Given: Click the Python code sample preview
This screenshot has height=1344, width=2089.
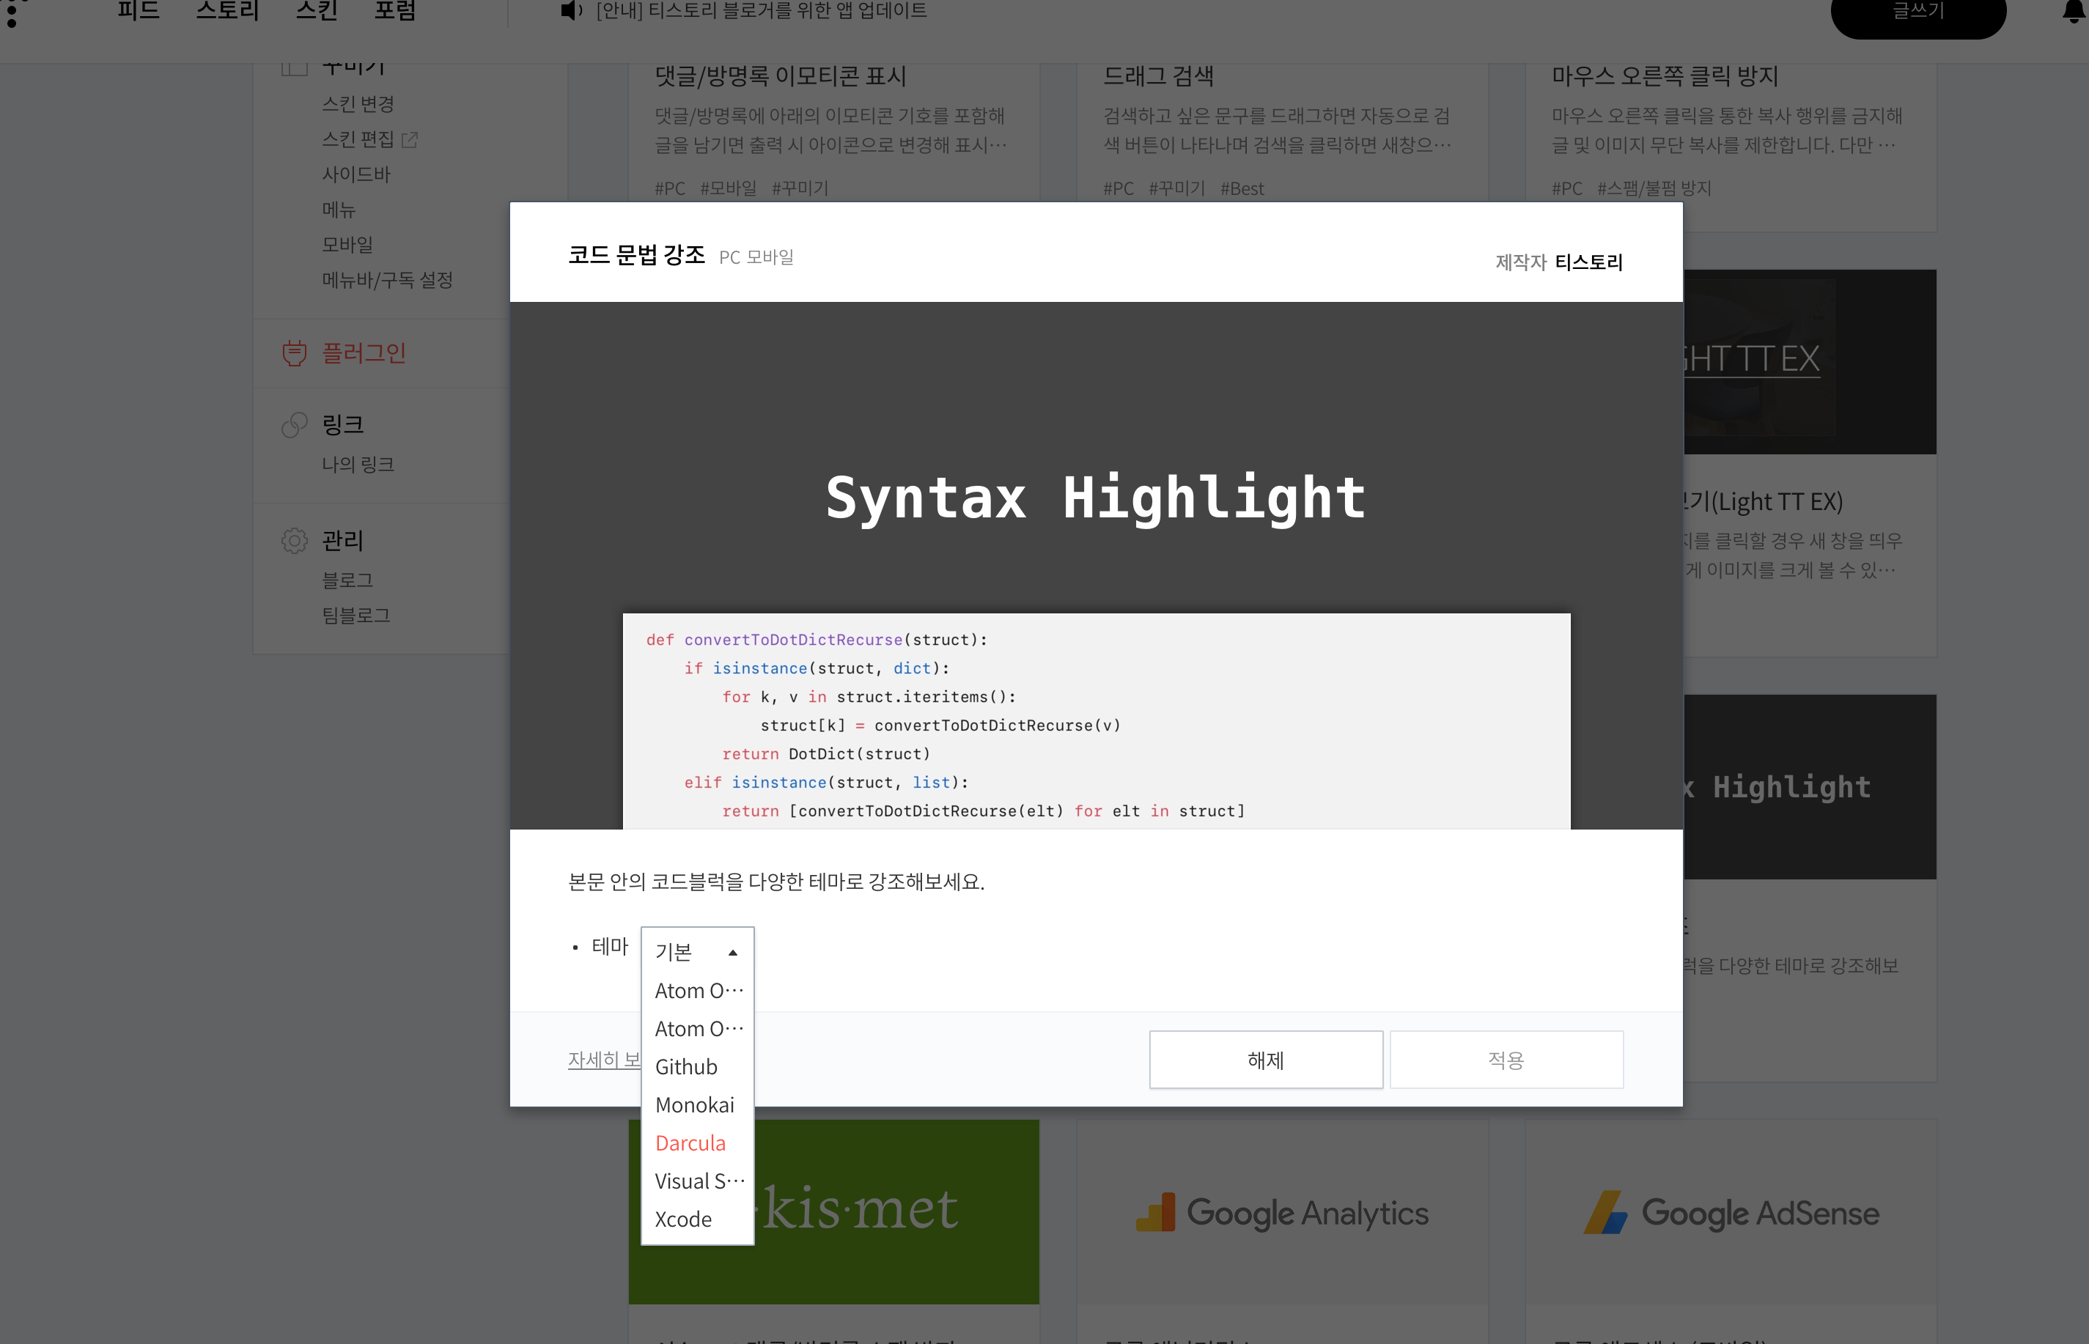Looking at the screenshot, I should [x=1097, y=722].
